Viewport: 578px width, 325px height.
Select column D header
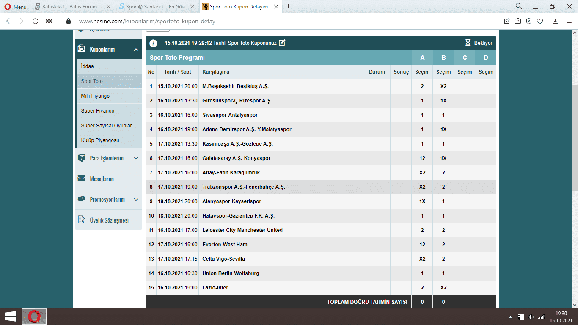[x=486, y=58]
